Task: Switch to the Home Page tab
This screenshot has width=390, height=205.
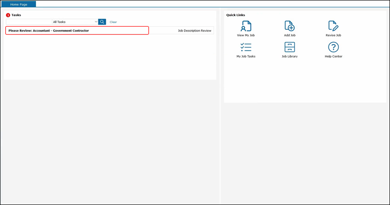Action: click(x=19, y=4)
